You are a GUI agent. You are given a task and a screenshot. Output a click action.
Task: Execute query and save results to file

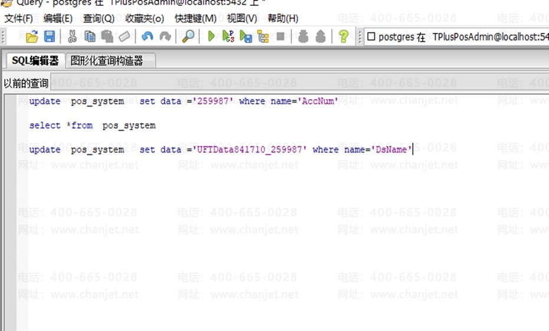[x=246, y=37]
